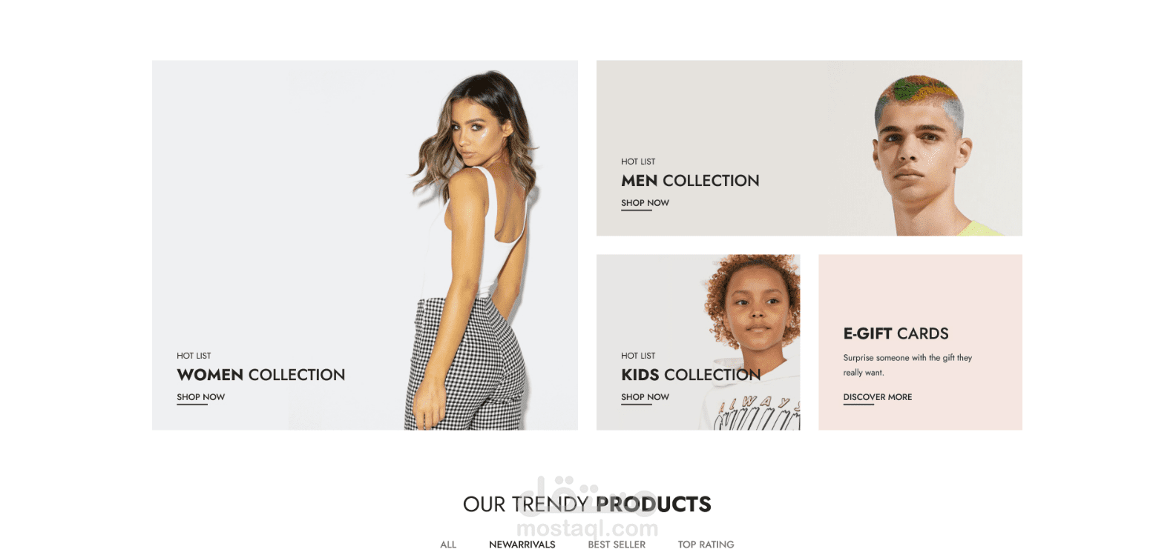Click the gift card surprise description text
Screen dimensions: 1176x552
(907, 365)
